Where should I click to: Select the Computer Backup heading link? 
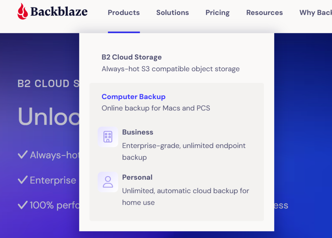(x=134, y=97)
